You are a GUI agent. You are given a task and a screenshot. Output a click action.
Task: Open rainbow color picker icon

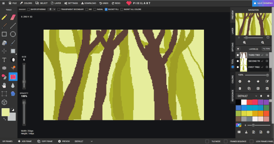pyautogui.click(x=239, y=125)
